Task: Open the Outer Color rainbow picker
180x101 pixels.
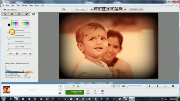Action: (x=14, y=25)
